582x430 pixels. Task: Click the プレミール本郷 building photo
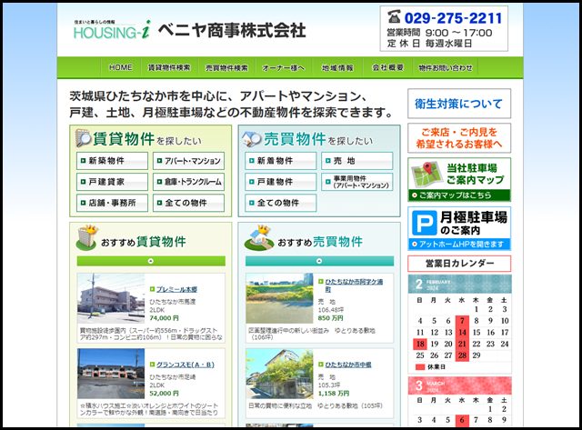(111, 298)
